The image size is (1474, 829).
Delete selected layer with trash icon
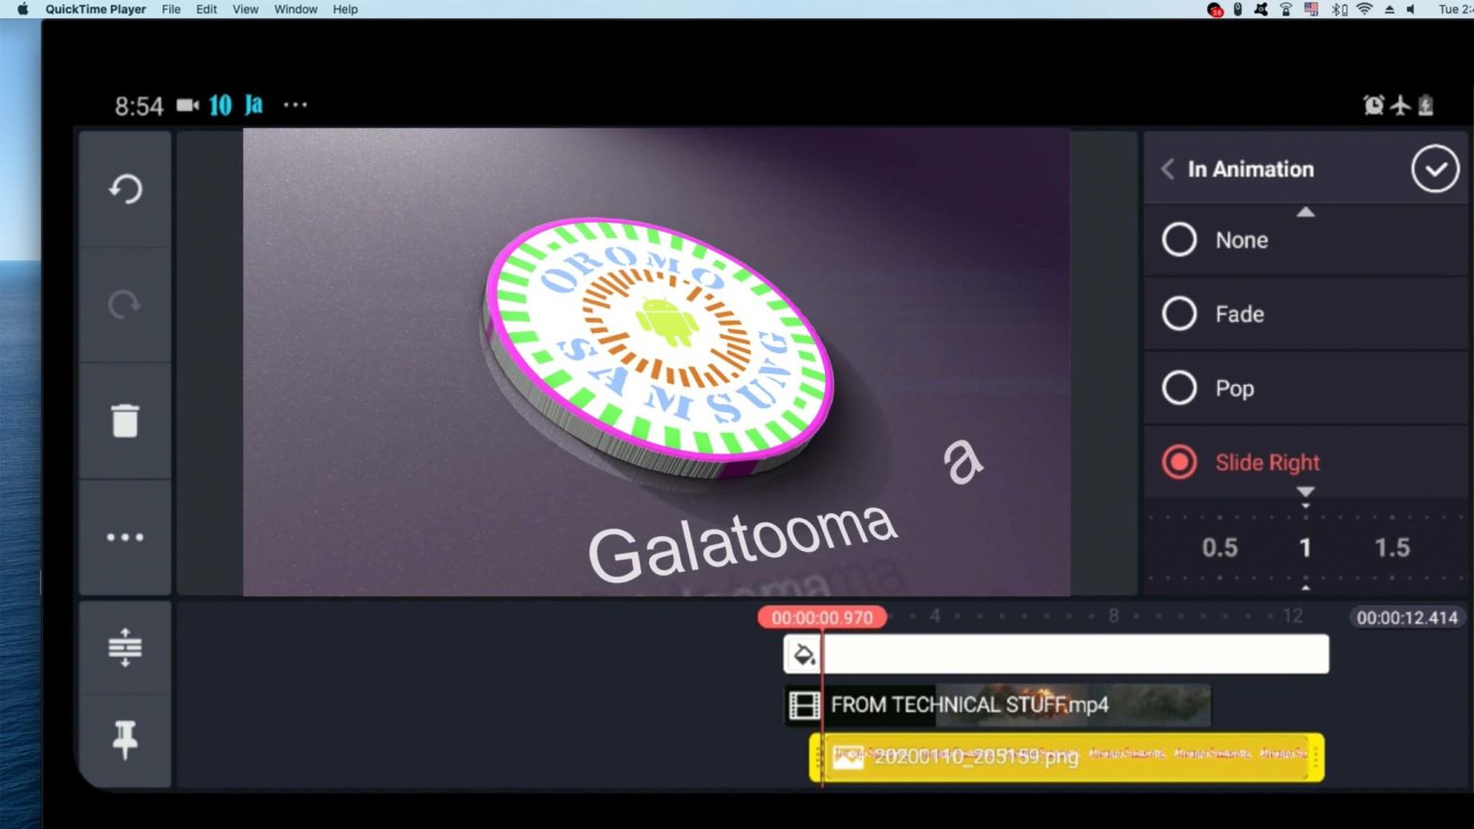coord(125,420)
